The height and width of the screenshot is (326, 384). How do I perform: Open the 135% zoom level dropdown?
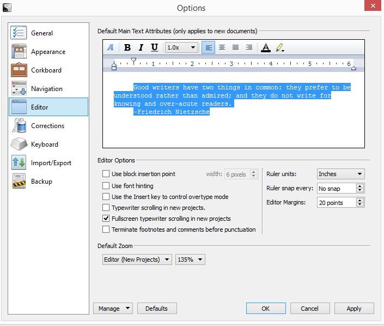[x=190, y=259]
